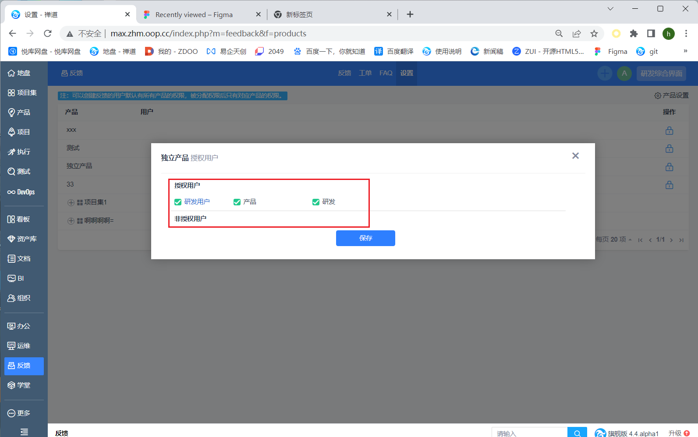Bookmark this page with the star icon
The height and width of the screenshot is (437, 698).
(594, 34)
